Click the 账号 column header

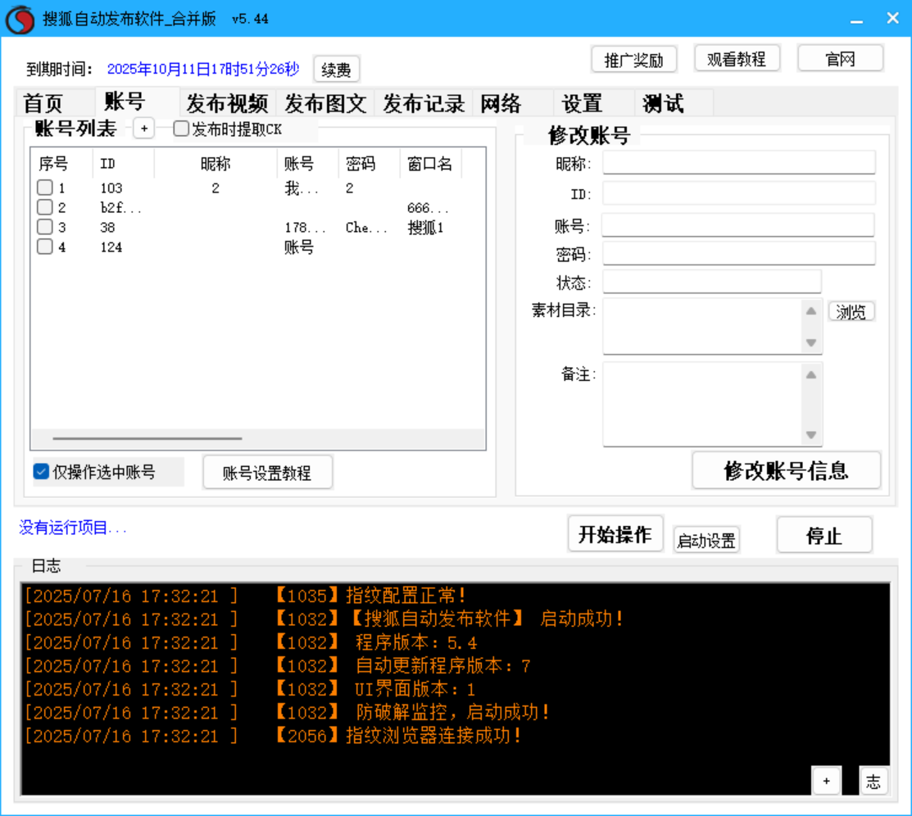307,163
